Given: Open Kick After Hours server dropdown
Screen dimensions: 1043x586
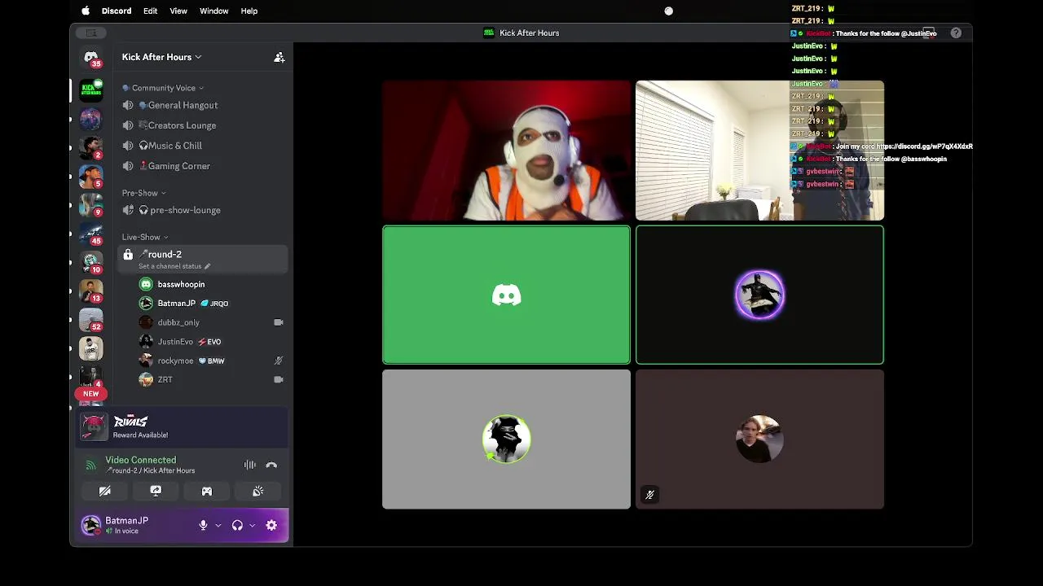Looking at the screenshot, I should [161, 57].
